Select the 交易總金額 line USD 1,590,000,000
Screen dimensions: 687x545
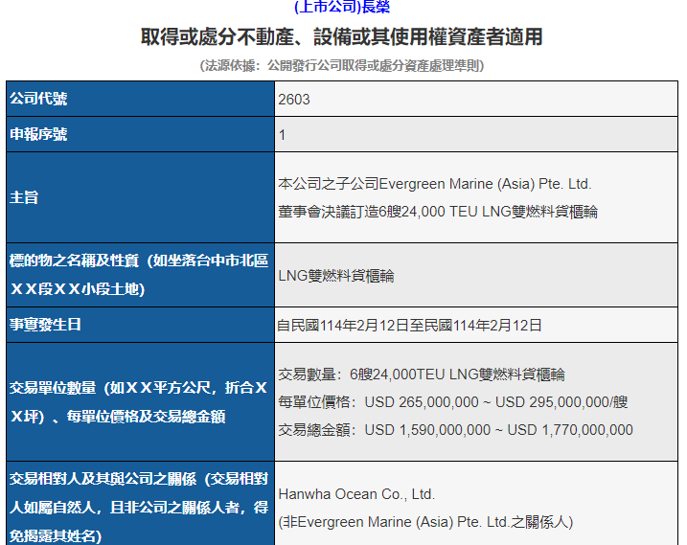click(455, 430)
